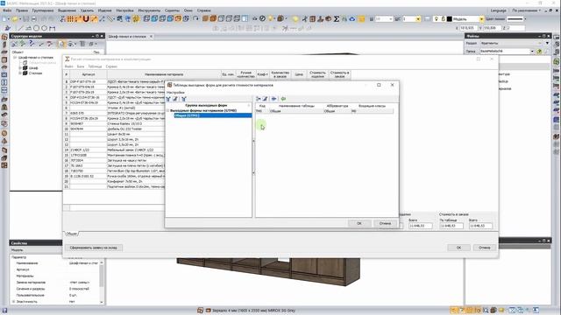Image resolution: width=561 pixels, height=315 pixels.
Task: Expand the Шкаф node in model tree
Action: tap(20, 68)
